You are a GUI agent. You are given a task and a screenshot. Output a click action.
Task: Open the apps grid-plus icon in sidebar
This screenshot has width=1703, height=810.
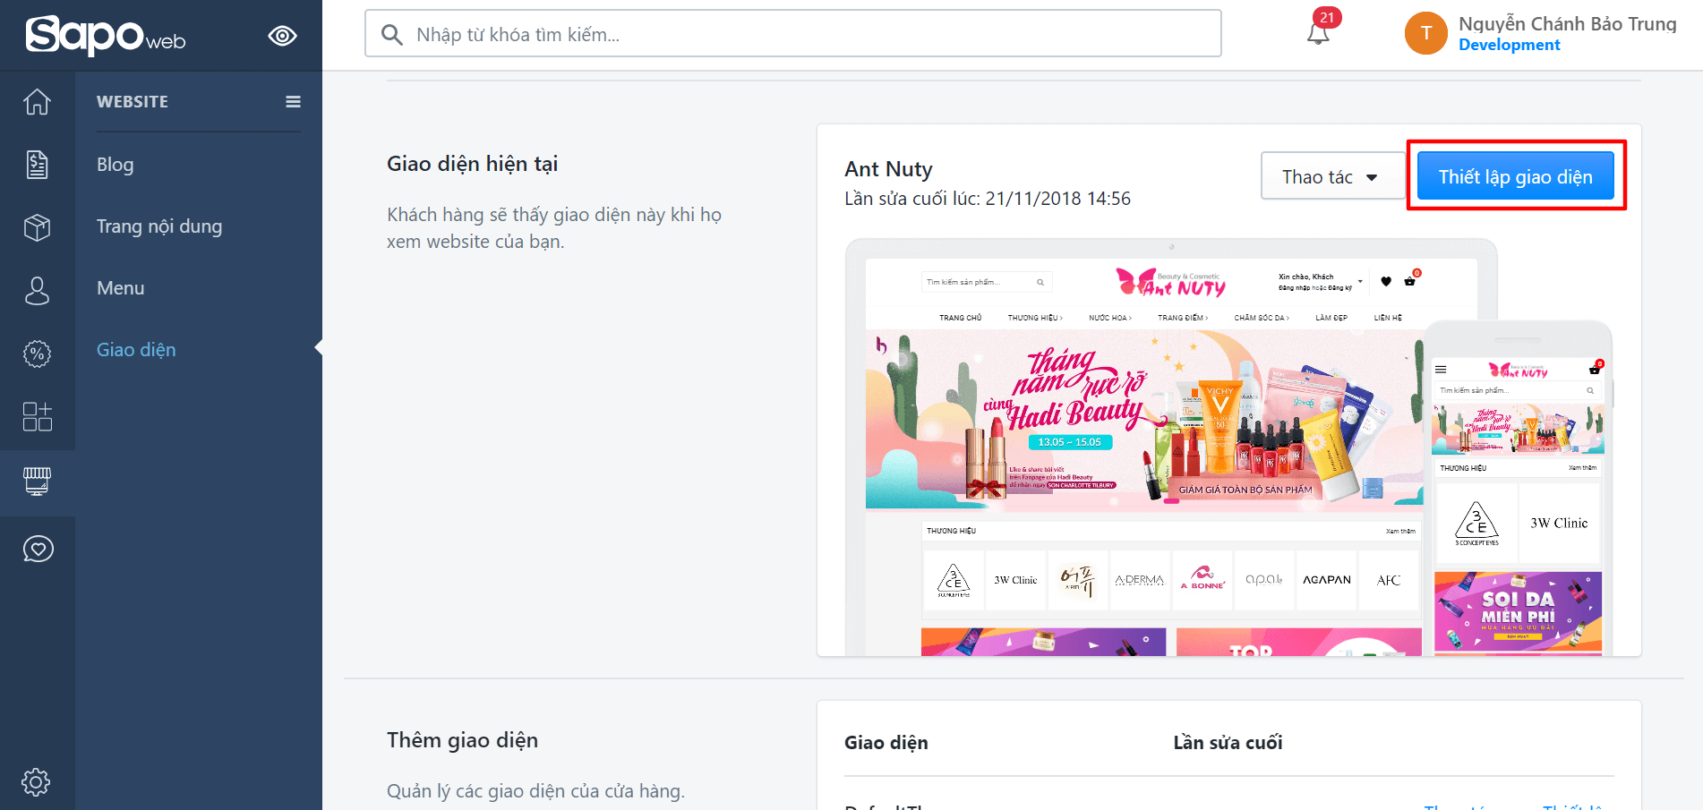coord(37,416)
